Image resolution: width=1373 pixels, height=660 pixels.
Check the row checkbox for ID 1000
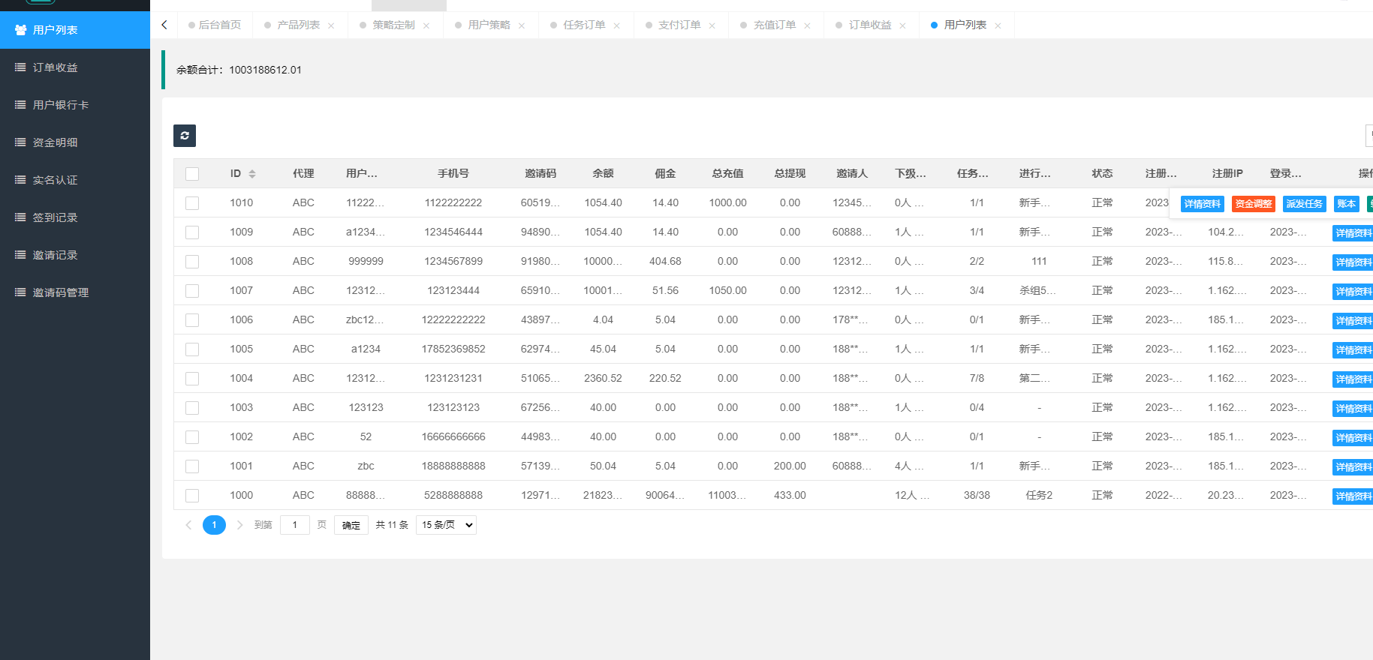[192, 496]
